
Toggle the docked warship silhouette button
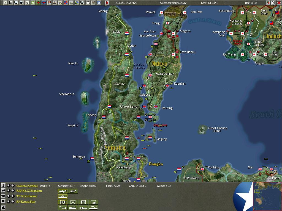[x=63, y=197]
